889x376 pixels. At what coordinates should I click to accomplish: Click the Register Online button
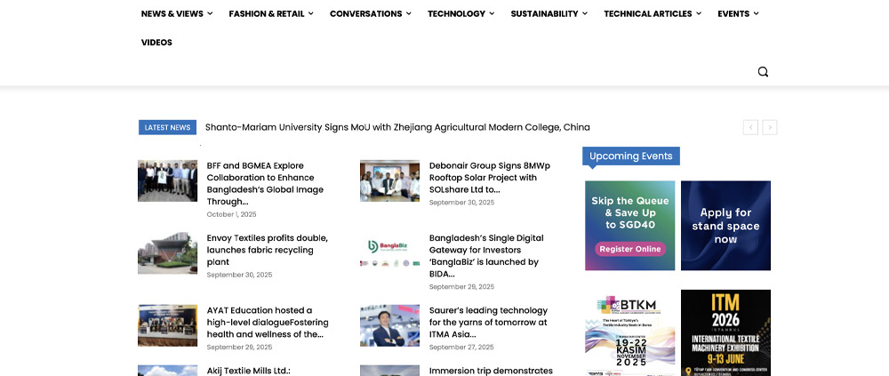tap(629, 249)
